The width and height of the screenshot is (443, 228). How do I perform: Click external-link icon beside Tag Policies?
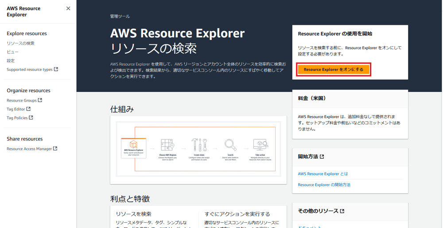(31, 118)
